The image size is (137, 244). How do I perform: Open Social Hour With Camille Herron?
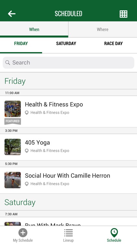pos(68,180)
